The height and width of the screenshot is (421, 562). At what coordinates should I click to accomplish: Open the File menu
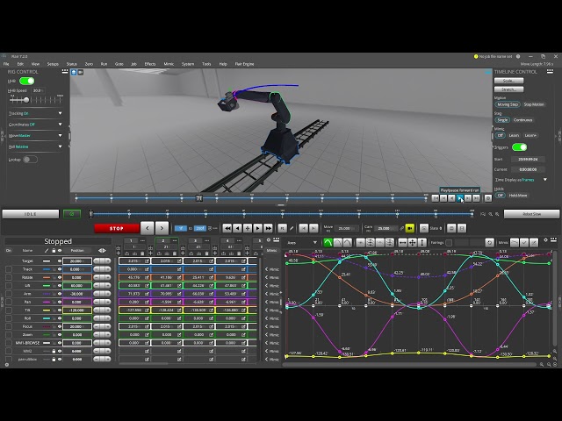point(6,64)
